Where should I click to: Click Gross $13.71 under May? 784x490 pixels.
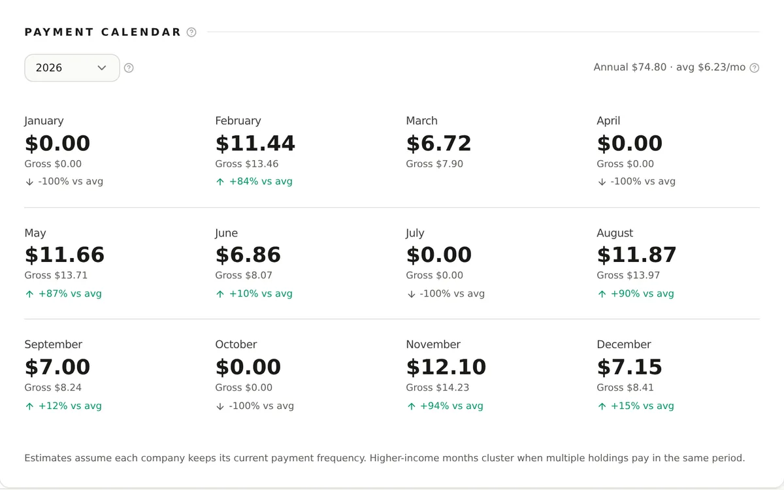pos(56,276)
